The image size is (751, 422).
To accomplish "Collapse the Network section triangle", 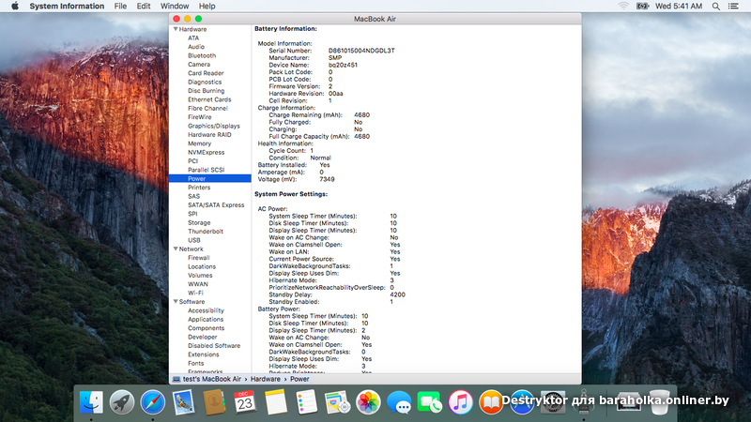I will (x=176, y=249).
